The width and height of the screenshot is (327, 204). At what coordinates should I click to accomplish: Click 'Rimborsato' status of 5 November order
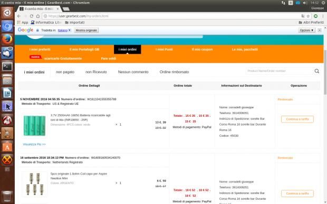point(285,99)
